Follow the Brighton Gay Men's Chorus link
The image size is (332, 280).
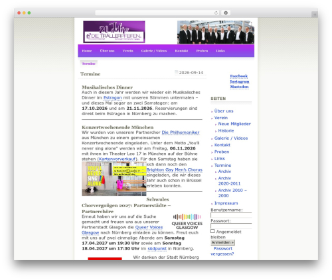pyautogui.click(x=174, y=169)
